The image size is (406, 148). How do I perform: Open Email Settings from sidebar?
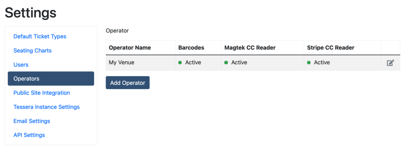pos(32,121)
